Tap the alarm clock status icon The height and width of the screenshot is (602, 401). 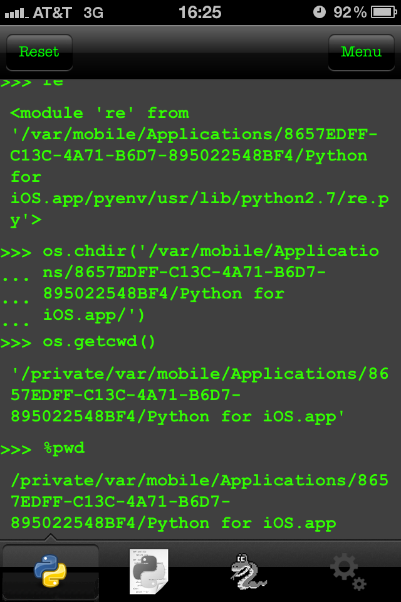point(320,13)
